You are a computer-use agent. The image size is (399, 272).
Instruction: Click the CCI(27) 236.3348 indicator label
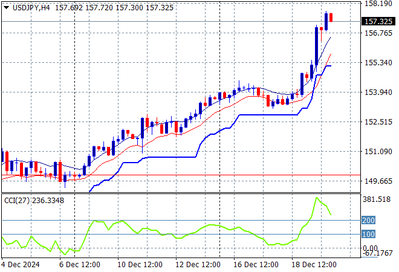pos(34,201)
